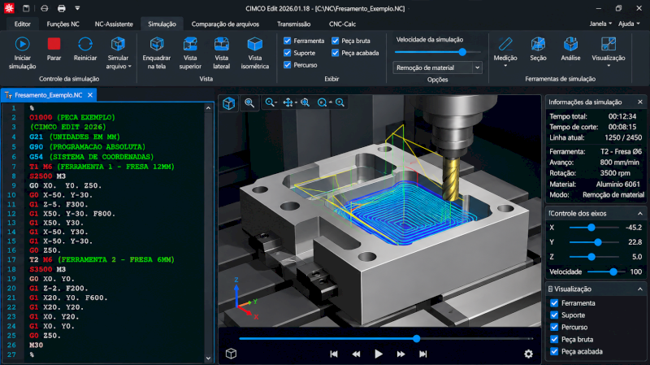Close the Fresamento_Exemplo.NC file tab
650x365 pixels.
point(90,95)
